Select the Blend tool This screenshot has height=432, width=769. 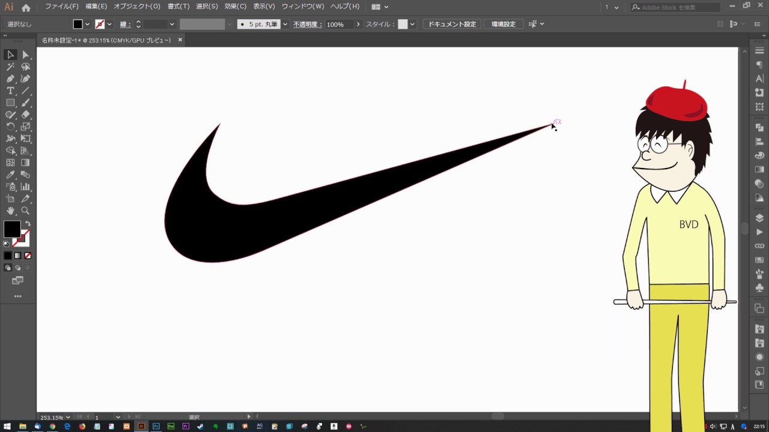[25, 175]
